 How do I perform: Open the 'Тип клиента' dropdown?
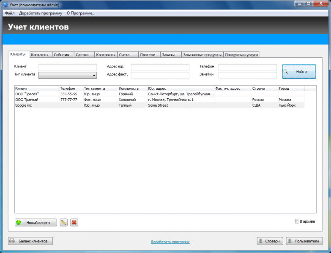[68, 75]
